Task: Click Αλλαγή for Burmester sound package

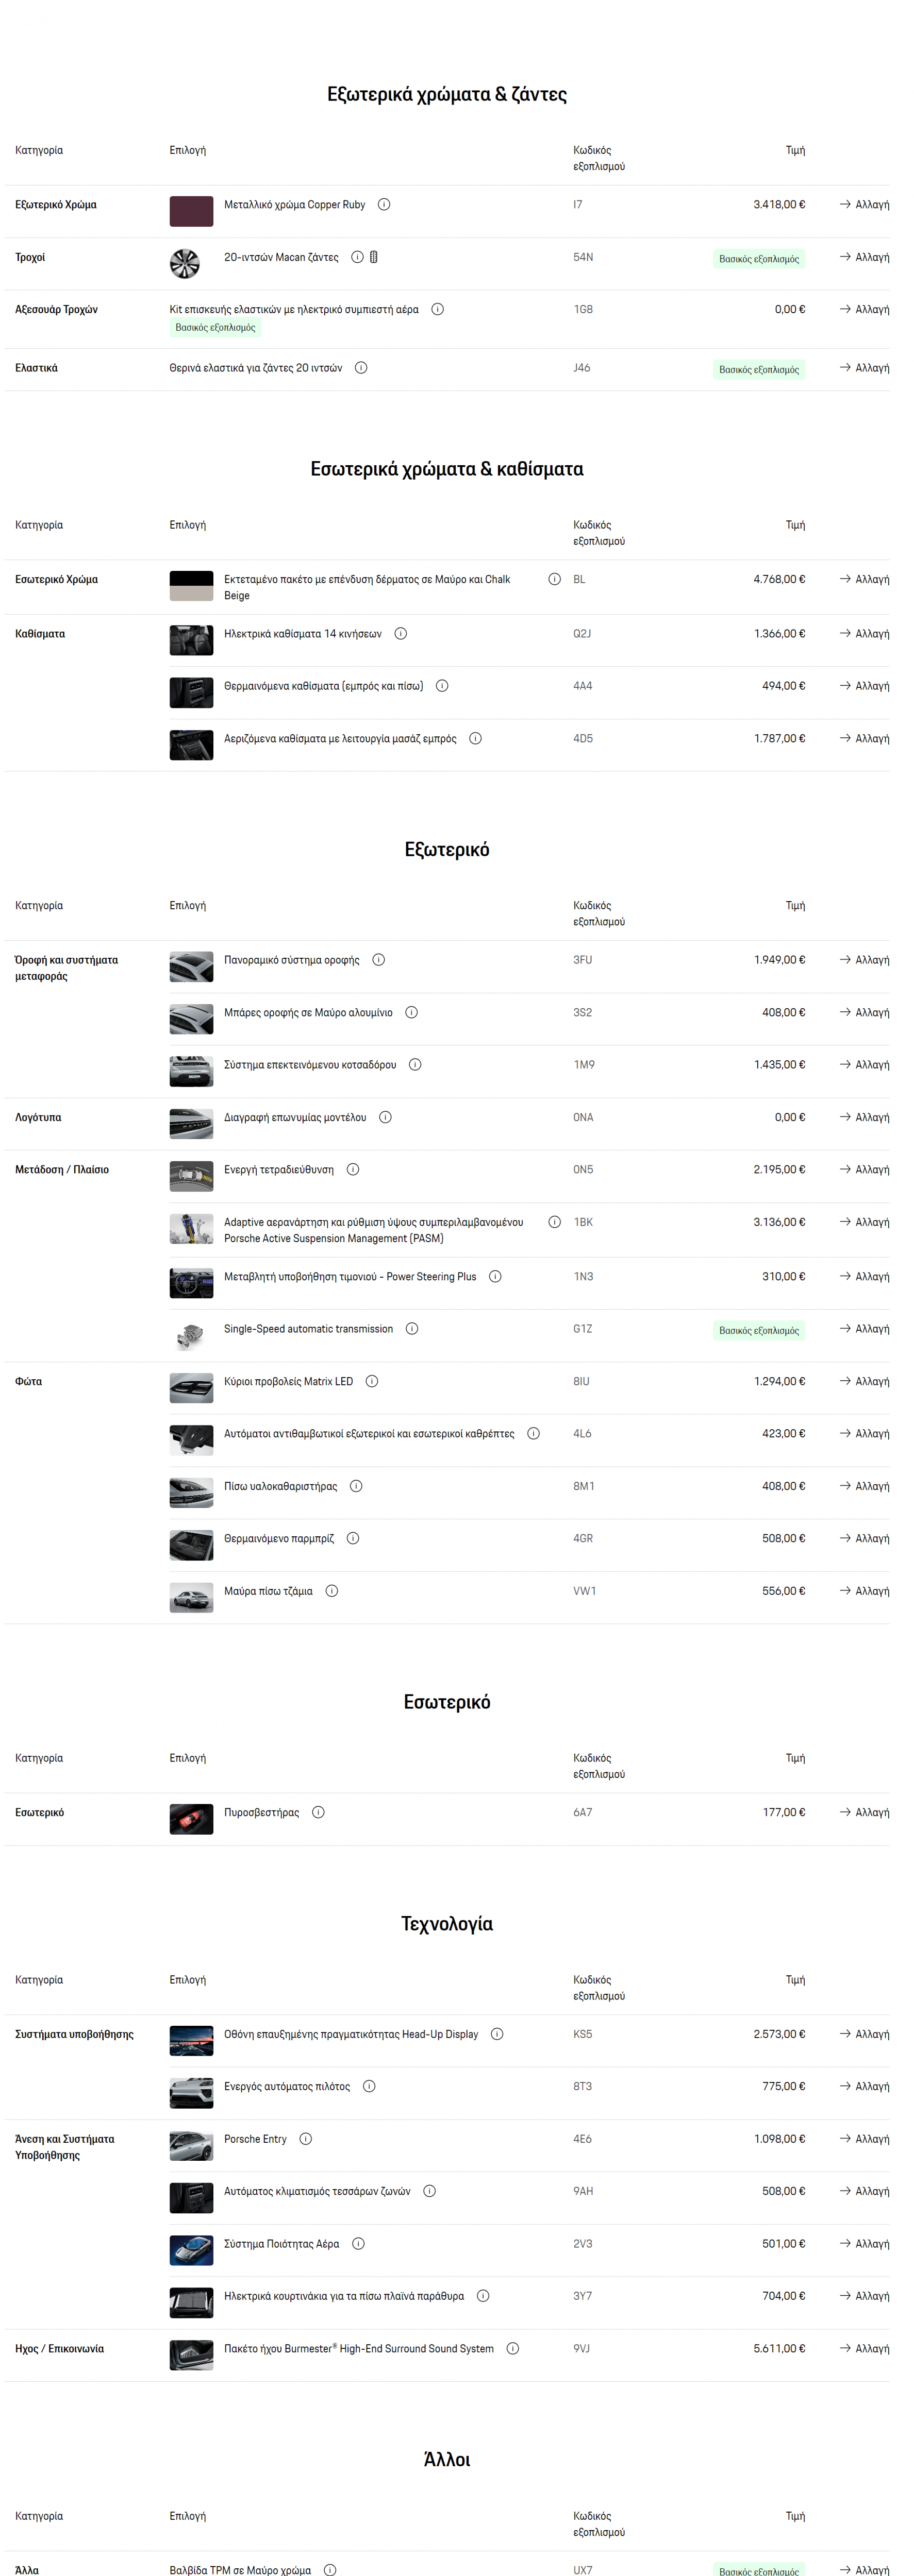Action: [x=865, y=2349]
